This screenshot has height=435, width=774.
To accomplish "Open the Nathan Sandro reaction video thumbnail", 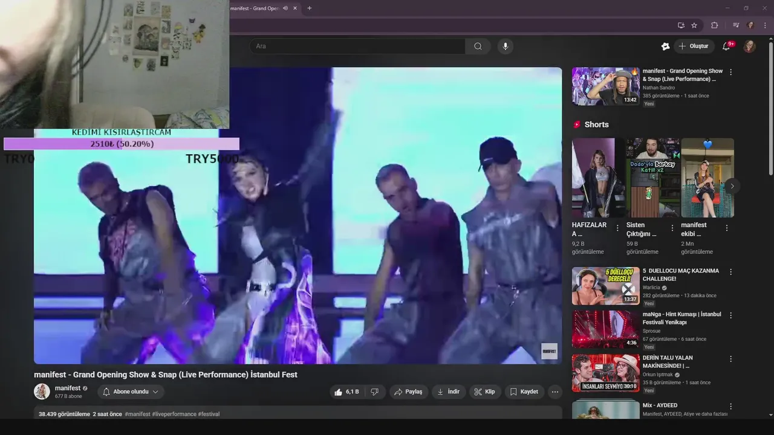I will point(605,86).
